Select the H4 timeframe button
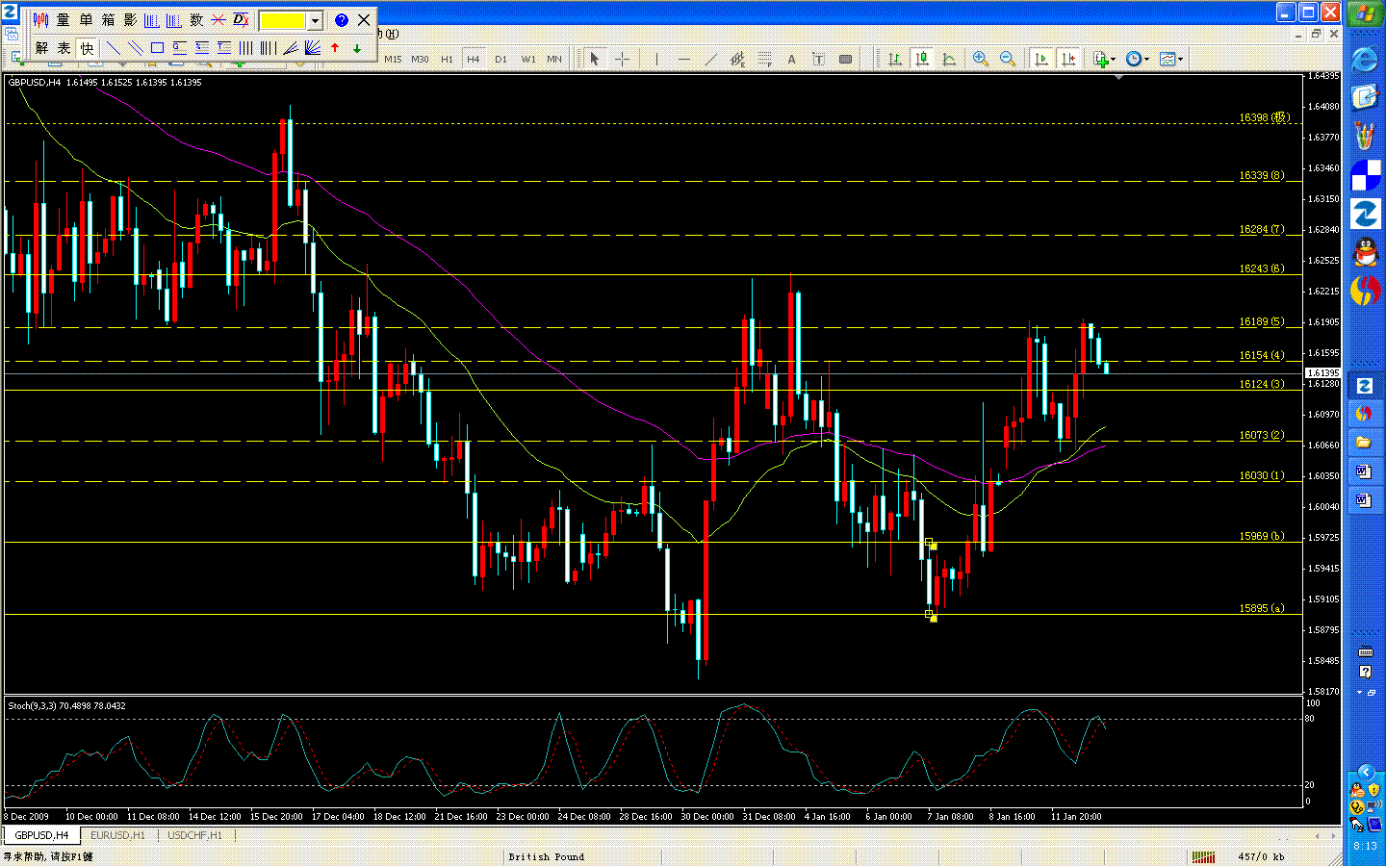The width and height of the screenshot is (1386, 866). pyautogui.click(x=474, y=60)
